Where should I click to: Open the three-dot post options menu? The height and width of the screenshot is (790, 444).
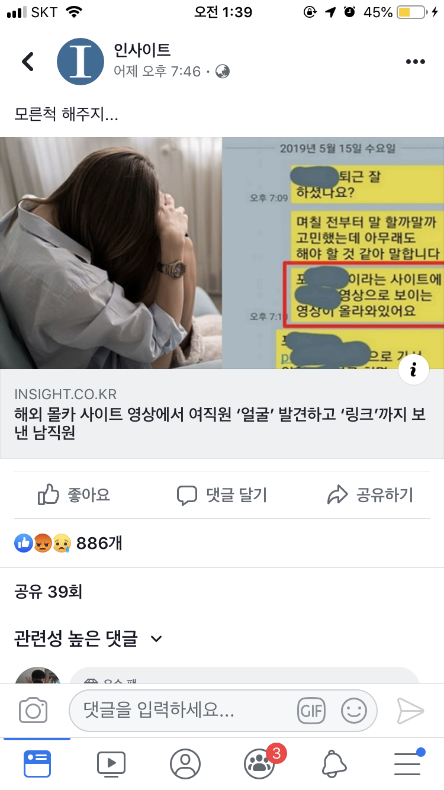tap(415, 62)
